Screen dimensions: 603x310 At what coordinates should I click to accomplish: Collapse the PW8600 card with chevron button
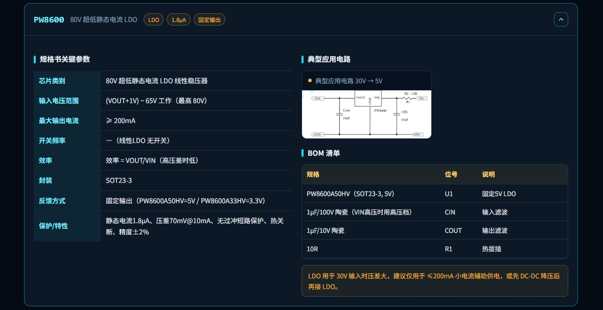coord(561,19)
